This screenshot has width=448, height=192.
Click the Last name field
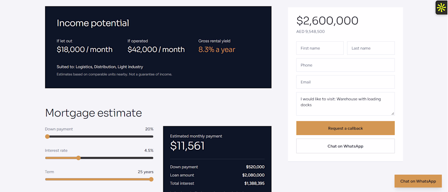(371, 48)
